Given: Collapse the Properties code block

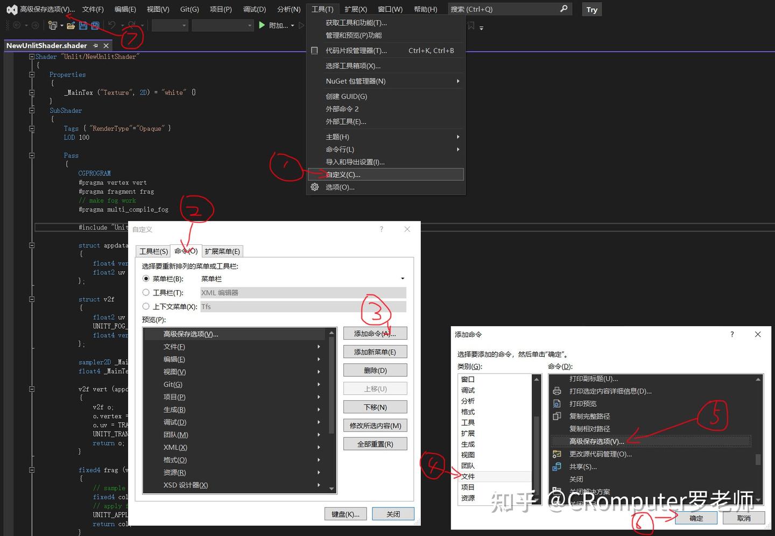Looking at the screenshot, I should (x=32, y=75).
